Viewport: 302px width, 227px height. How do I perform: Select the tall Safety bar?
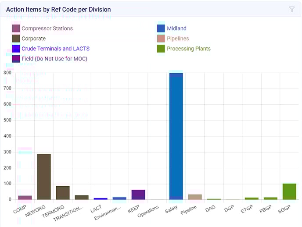click(x=176, y=136)
